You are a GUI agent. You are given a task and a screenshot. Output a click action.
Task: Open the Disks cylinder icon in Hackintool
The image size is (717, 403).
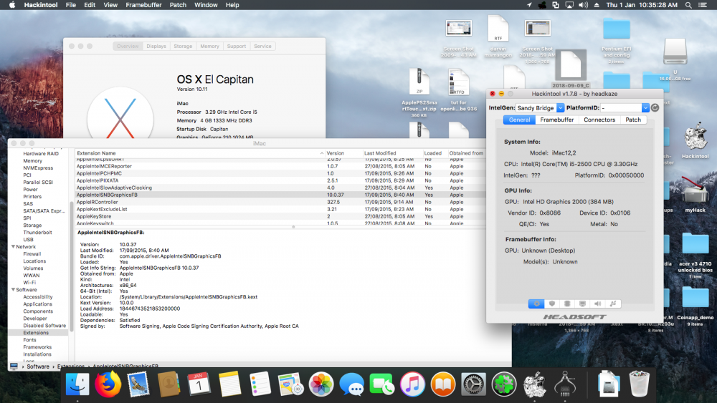point(567,304)
